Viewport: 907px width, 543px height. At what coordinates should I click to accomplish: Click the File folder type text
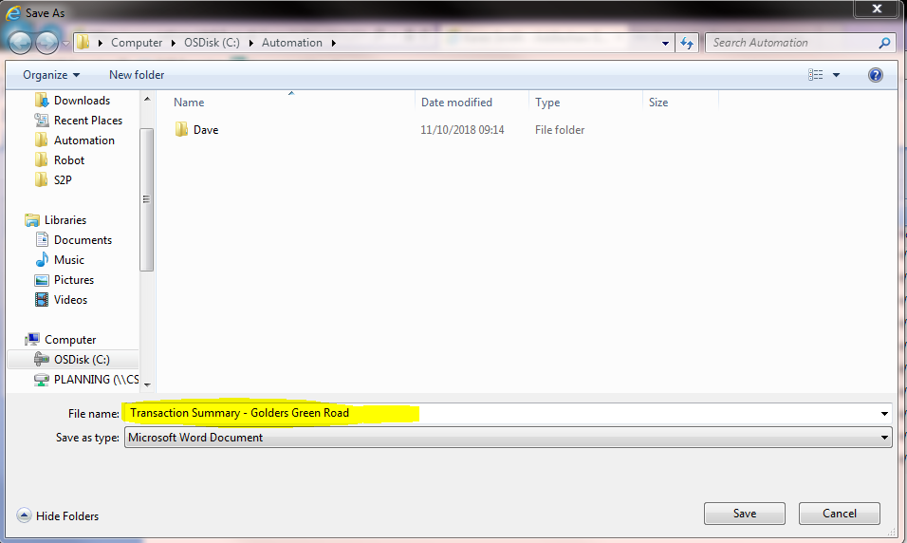coord(560,130)
